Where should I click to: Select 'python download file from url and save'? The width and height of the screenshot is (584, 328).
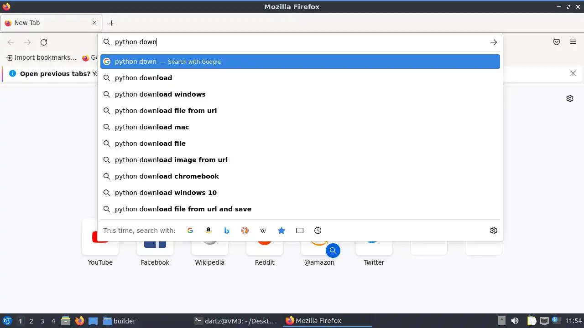[x=300, y=209]
